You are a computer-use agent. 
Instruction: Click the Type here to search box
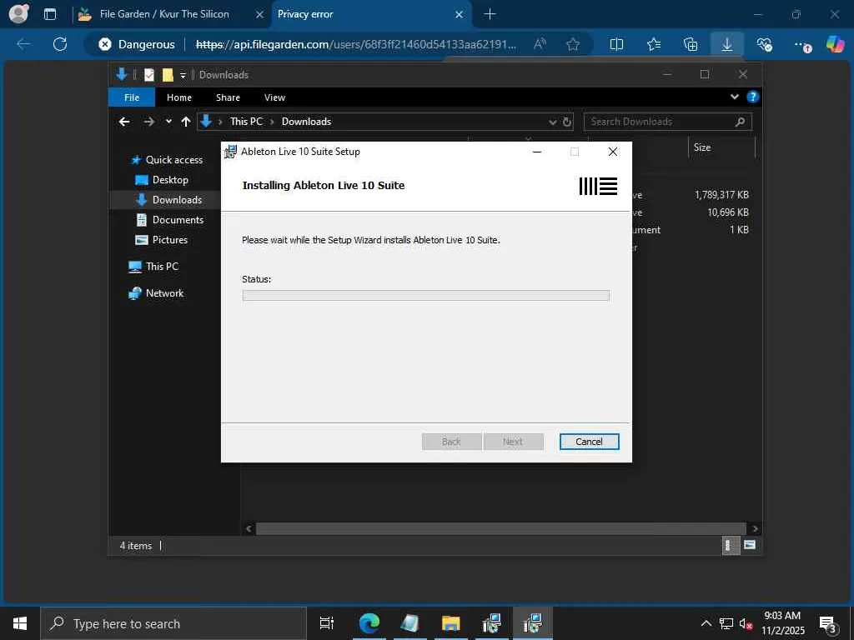tap(173, 623)
